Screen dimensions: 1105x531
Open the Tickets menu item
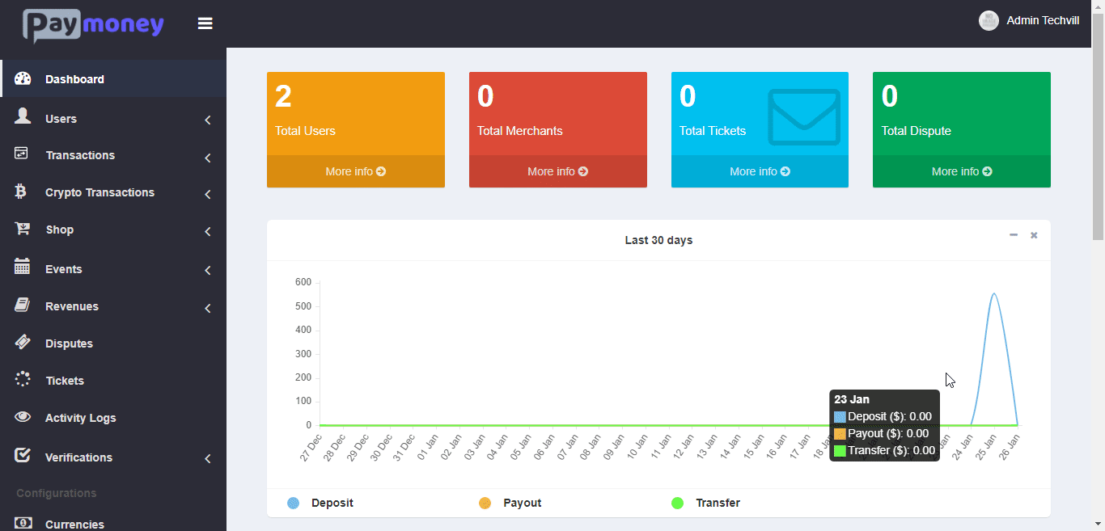coord(65,381)
